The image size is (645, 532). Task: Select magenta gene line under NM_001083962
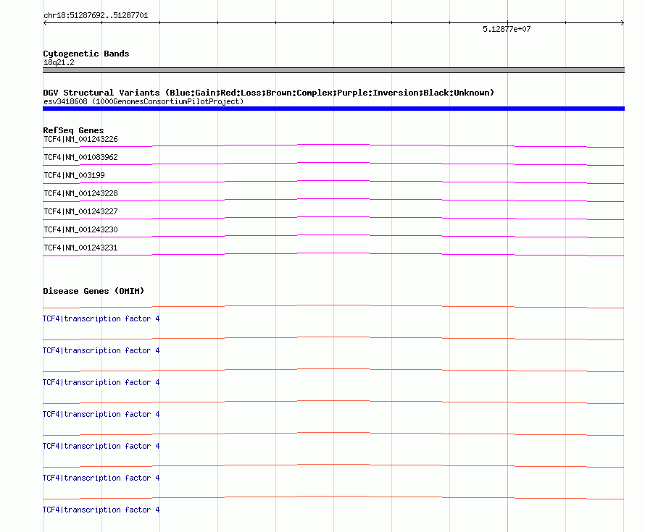(x=333, y=164)
